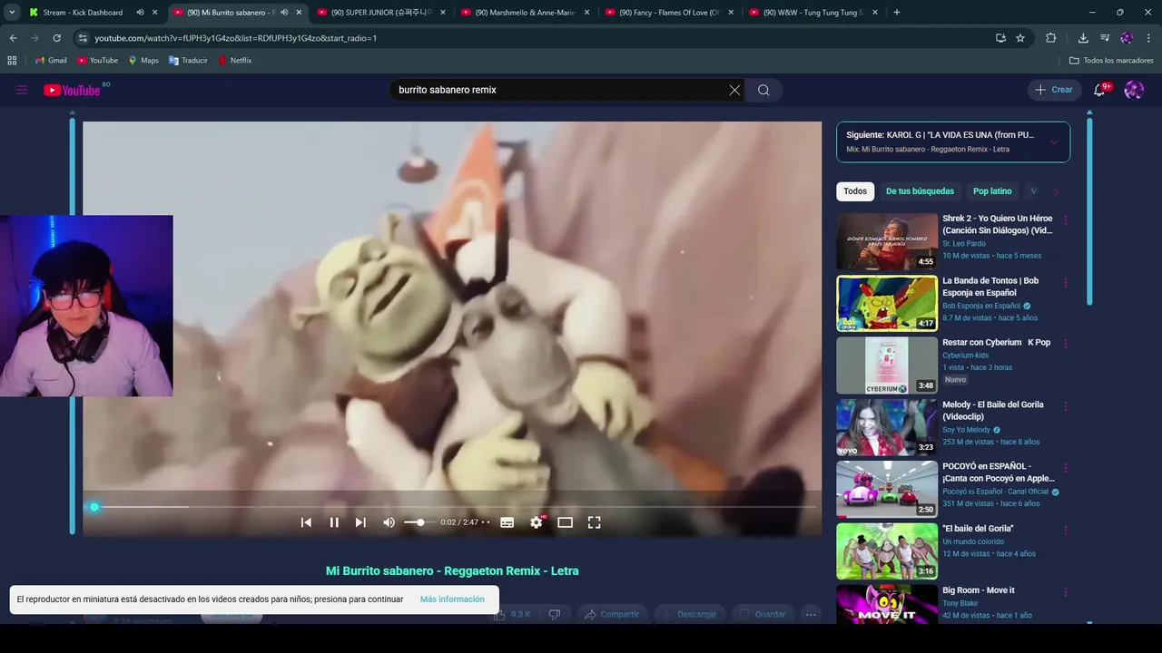
Task: Pause the playing video
Action: click(334, 522)
